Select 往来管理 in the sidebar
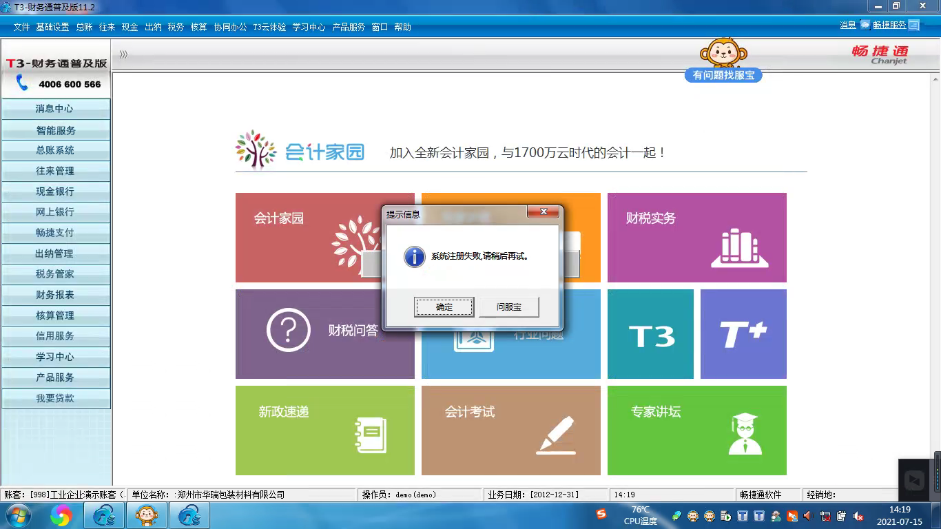The width and height of the screenshot is (941, 529). click(56, 171)
